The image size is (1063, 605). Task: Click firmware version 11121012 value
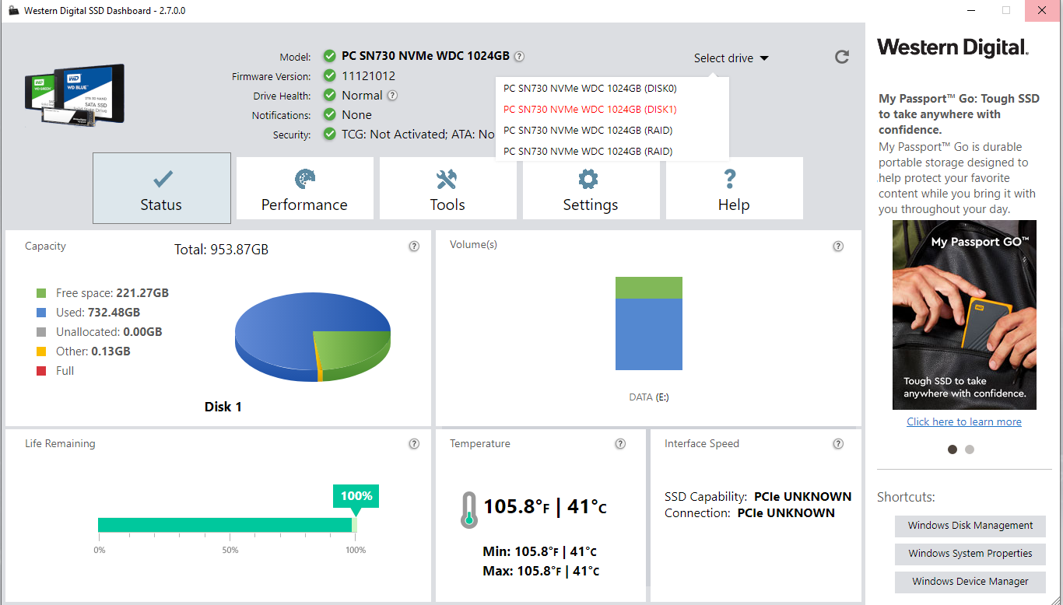[369, 76]
